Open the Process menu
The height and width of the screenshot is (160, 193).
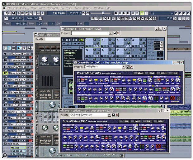coord(24,8)
